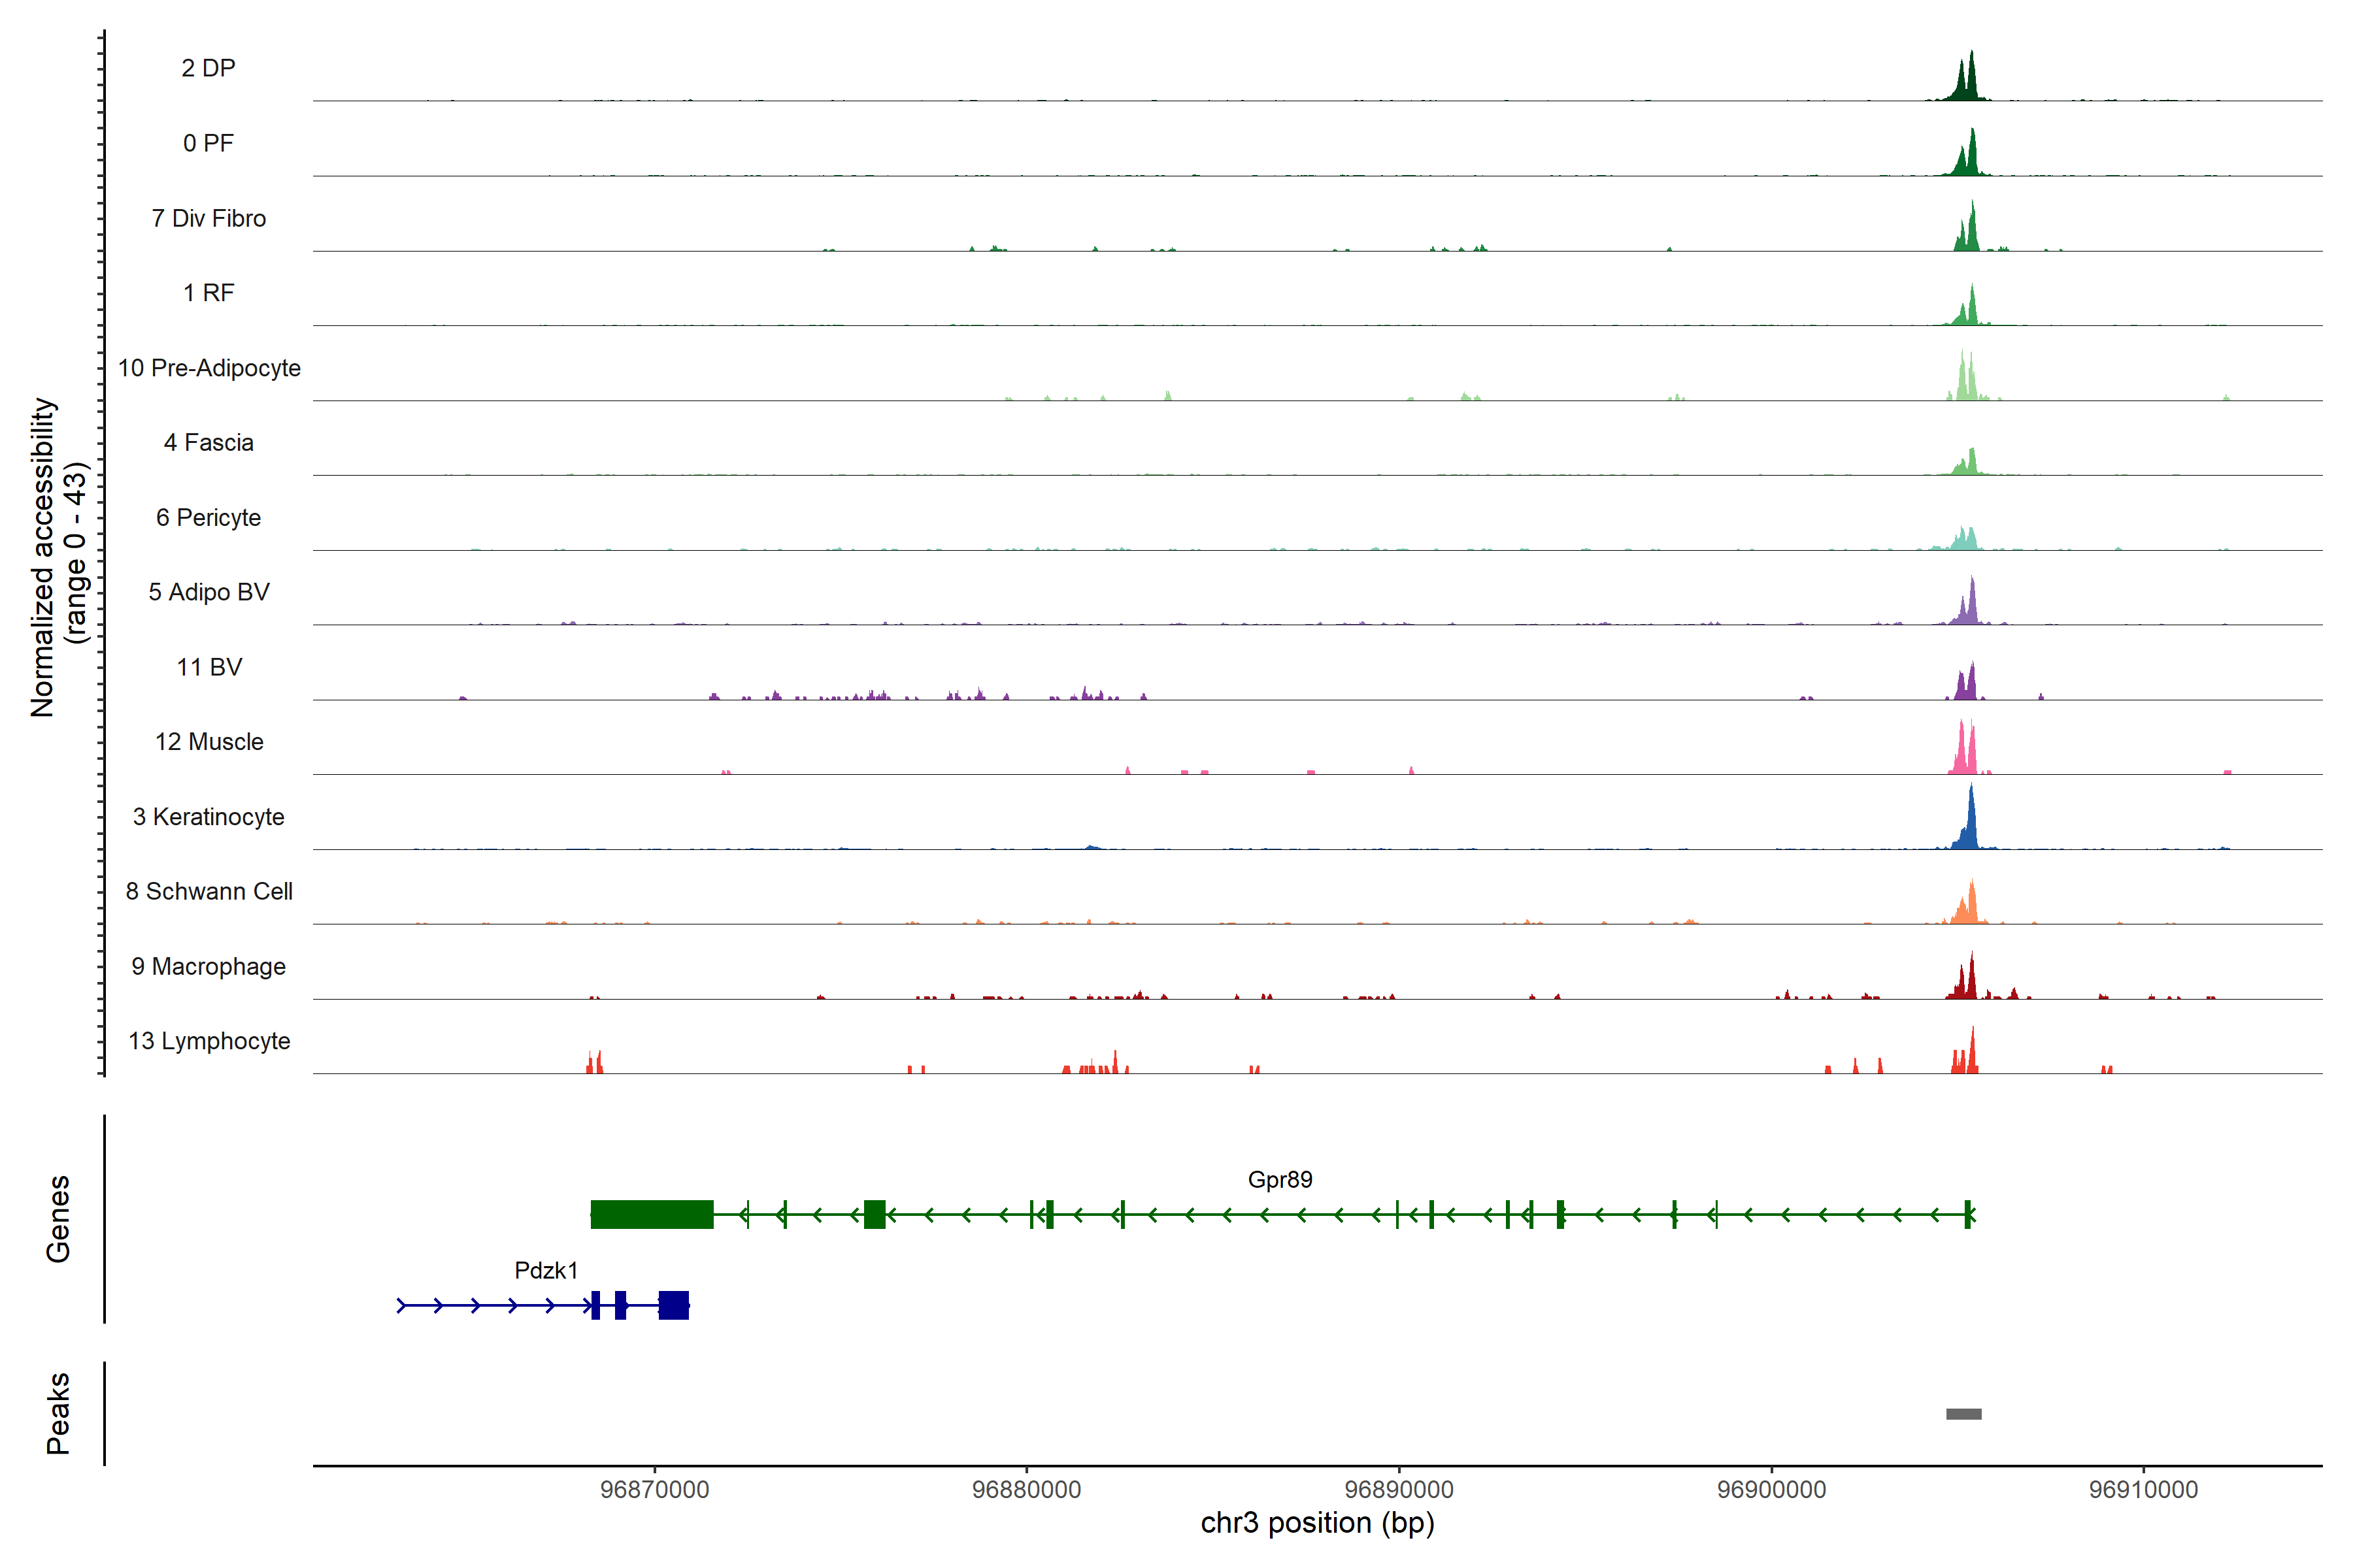Image resolution: width=2353 pixels, height=1568 pixels.
Task: Click the 10 Pre-Adipocyte track label
Action: [x=209, y=368]
